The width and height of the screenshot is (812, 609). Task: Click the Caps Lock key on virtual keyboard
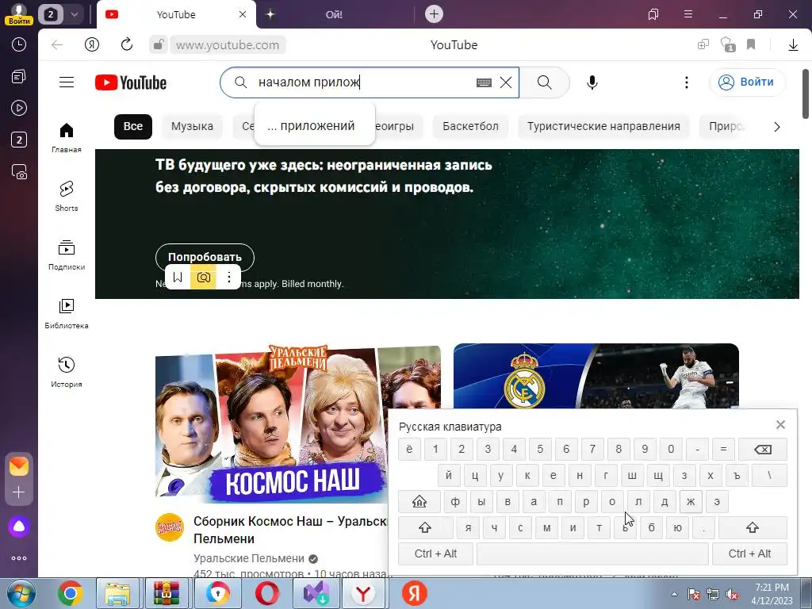[x=419, y=501]
